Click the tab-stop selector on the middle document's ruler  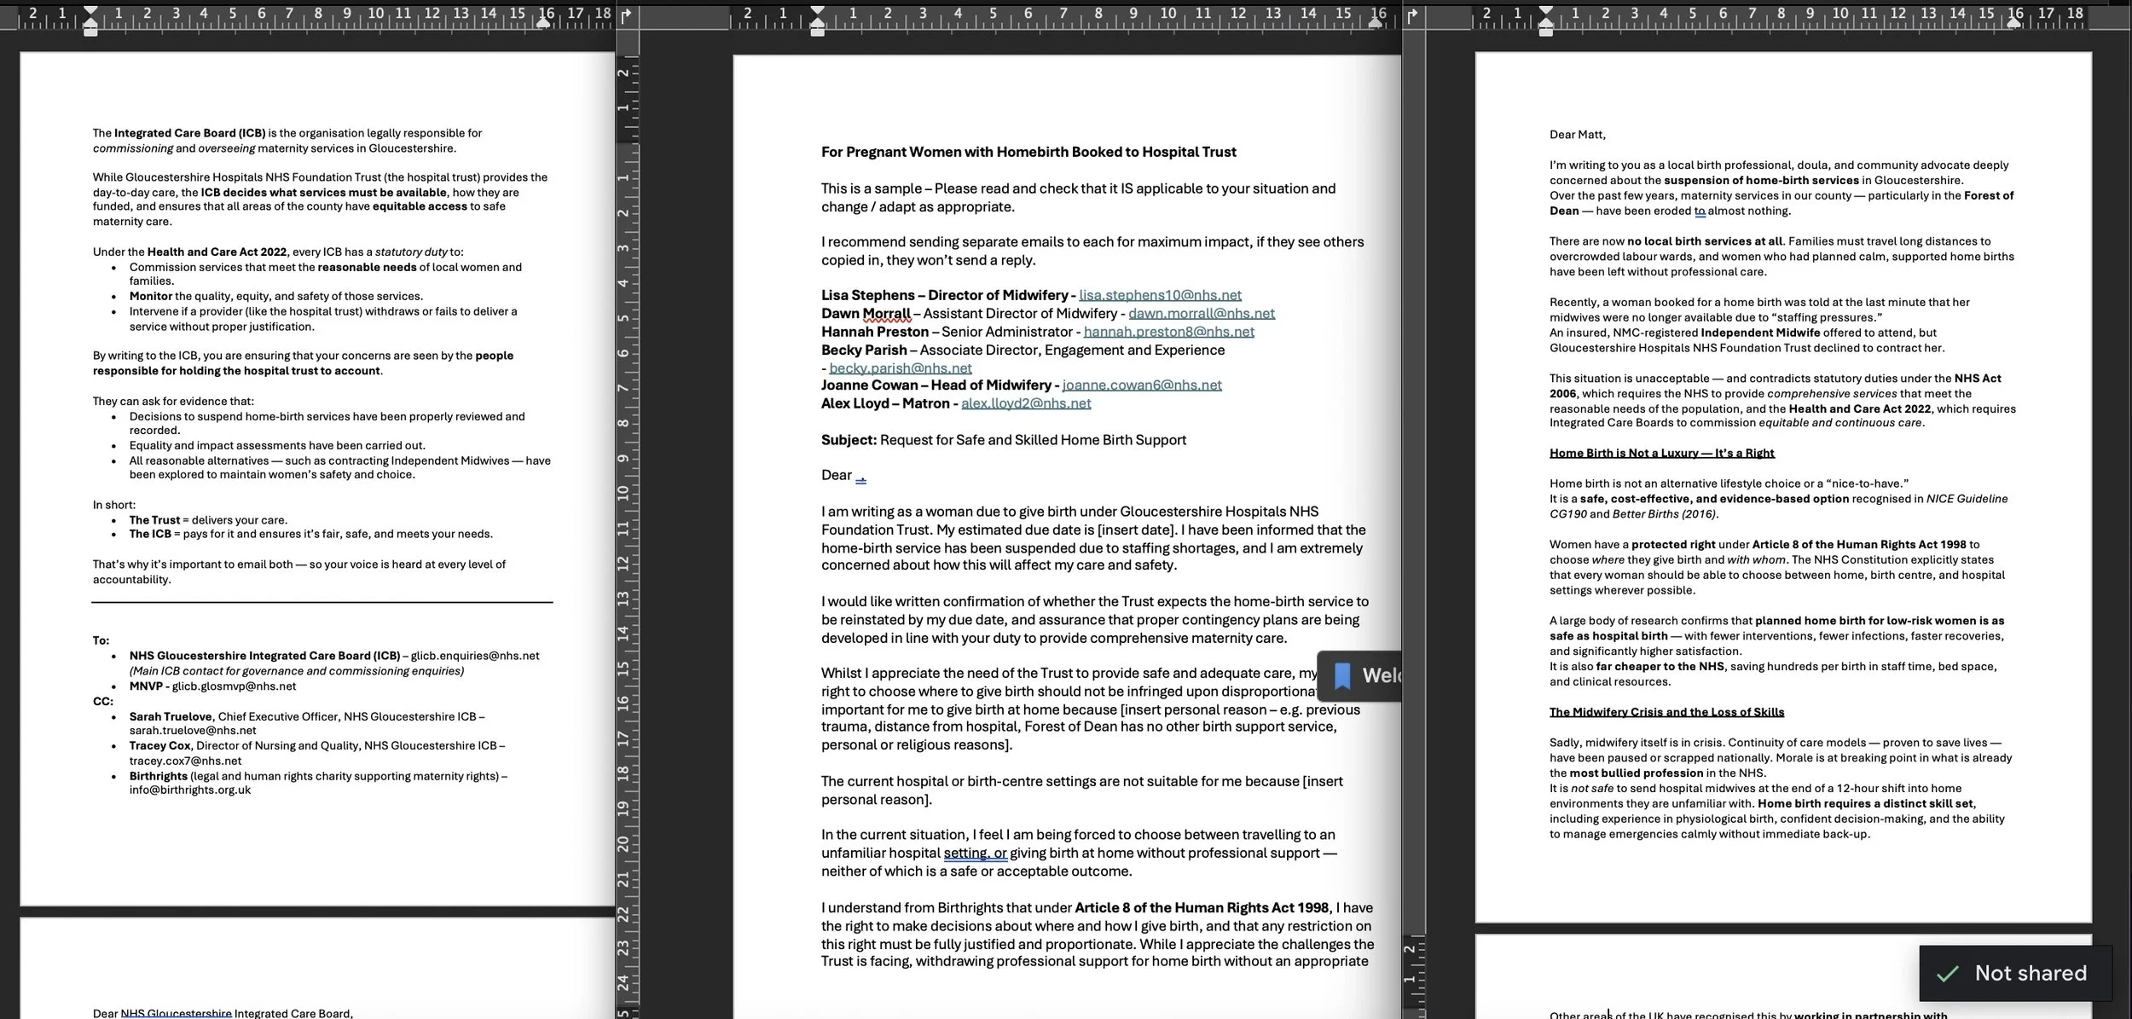[627, 14]
